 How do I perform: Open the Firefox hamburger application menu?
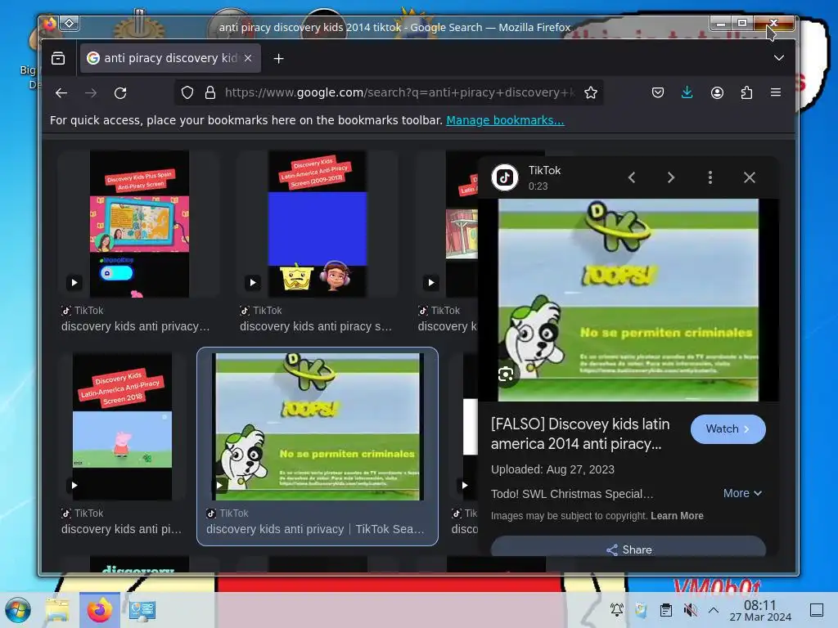[x=776, y=93]
